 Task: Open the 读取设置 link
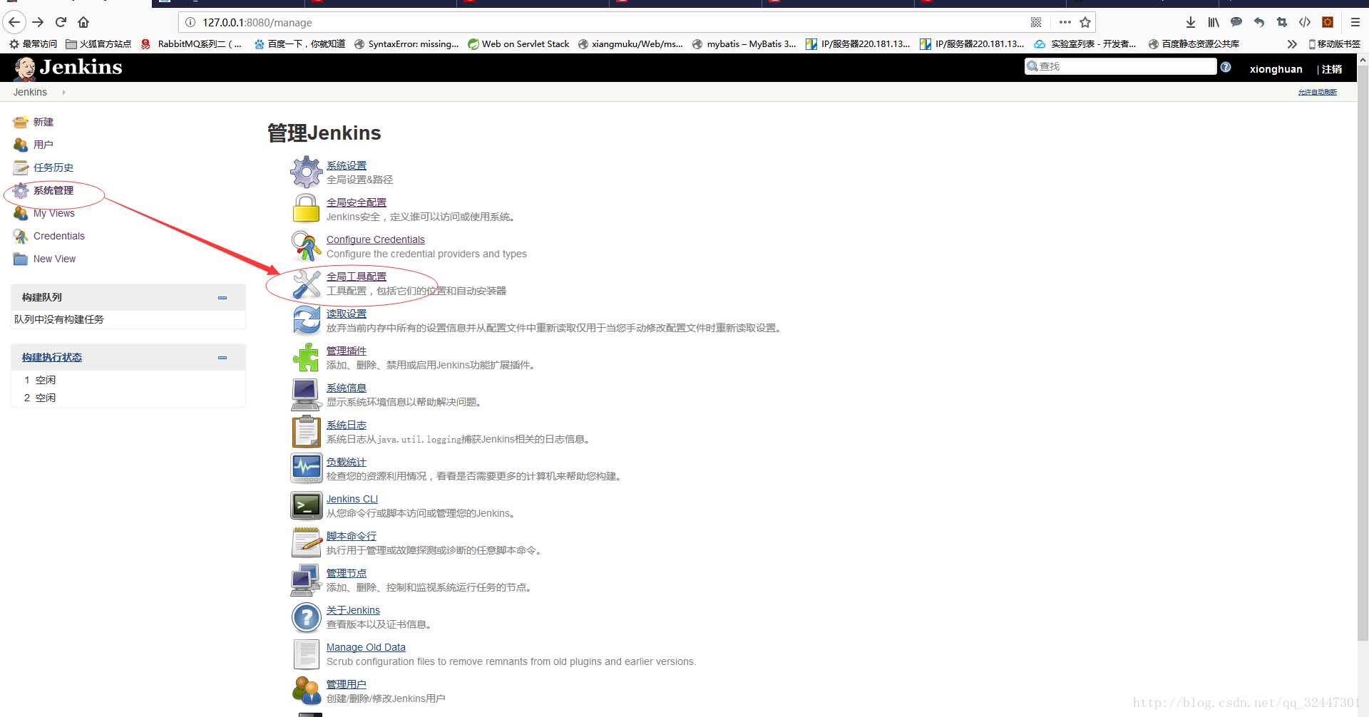[x=347, y=314]
